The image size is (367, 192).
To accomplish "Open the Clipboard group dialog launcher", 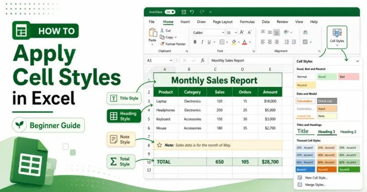I will point(186,51).
